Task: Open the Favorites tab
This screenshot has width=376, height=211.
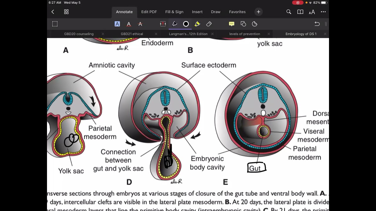Action: [x=237, y=12]
